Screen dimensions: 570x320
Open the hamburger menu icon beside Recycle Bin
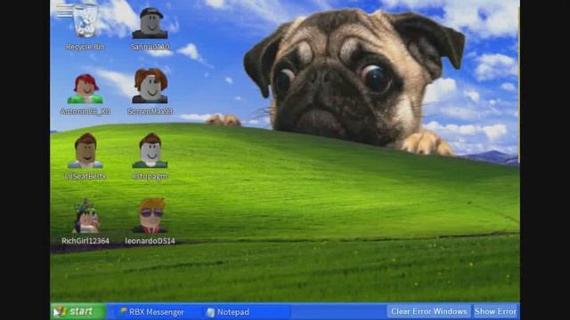click(x=64, y=11)
